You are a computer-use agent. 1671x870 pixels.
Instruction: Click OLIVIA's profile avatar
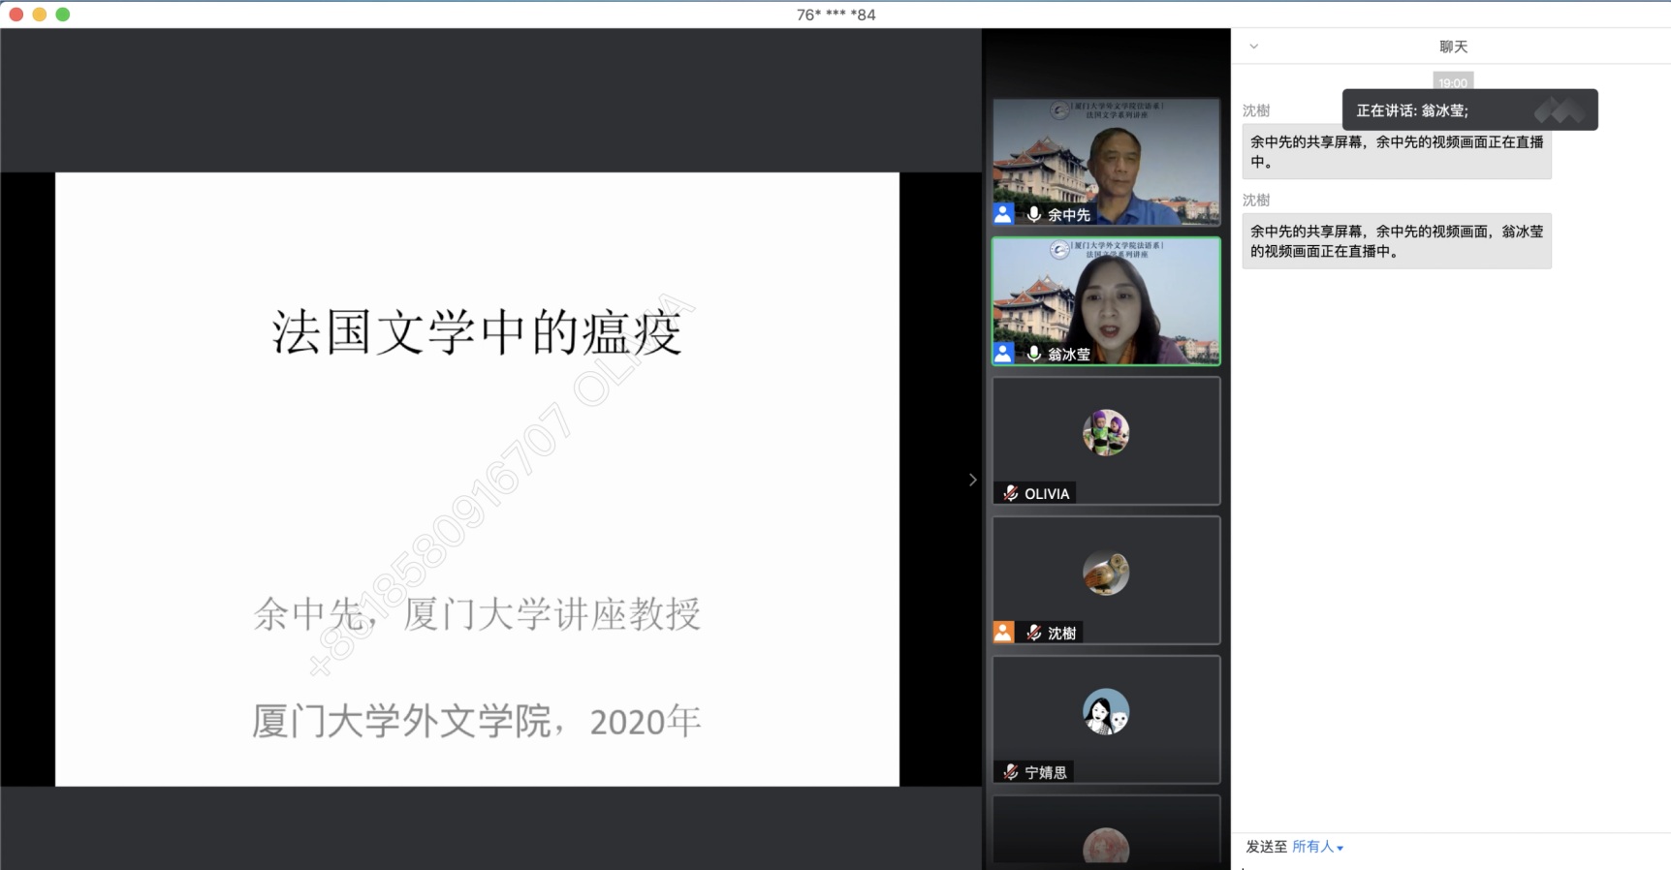click(1106, 432)
